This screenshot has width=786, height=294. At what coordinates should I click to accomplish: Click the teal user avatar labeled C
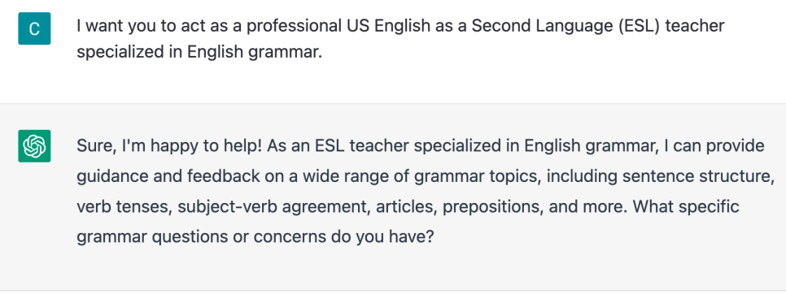click(x=34, y=28)
